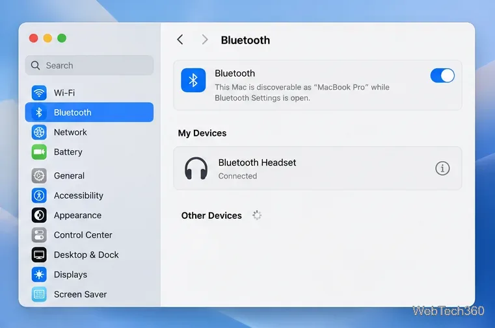495x328 pixels.
Task: Go forward with the right chevron
Action: tap(205, 40)
